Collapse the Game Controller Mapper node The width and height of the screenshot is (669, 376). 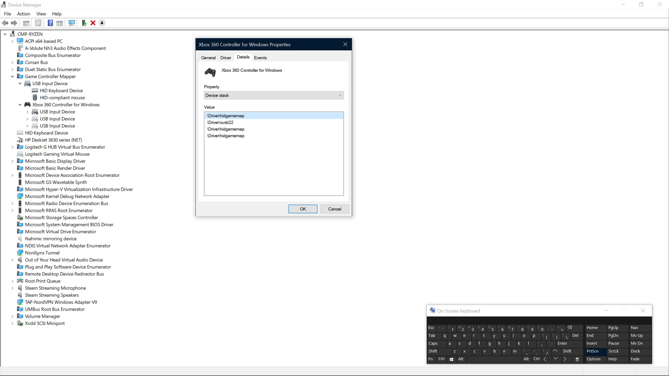click(x=12, y=77)
